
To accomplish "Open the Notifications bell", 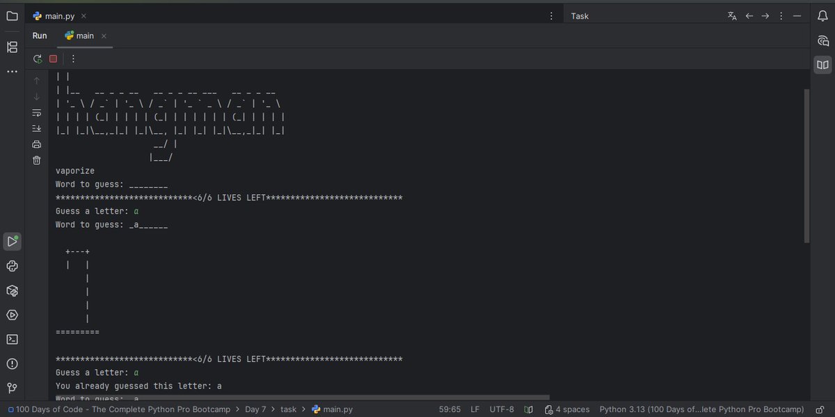I will pos(823,16).
